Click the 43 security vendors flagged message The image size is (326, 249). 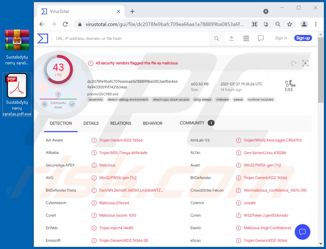[x=137, y=63]
